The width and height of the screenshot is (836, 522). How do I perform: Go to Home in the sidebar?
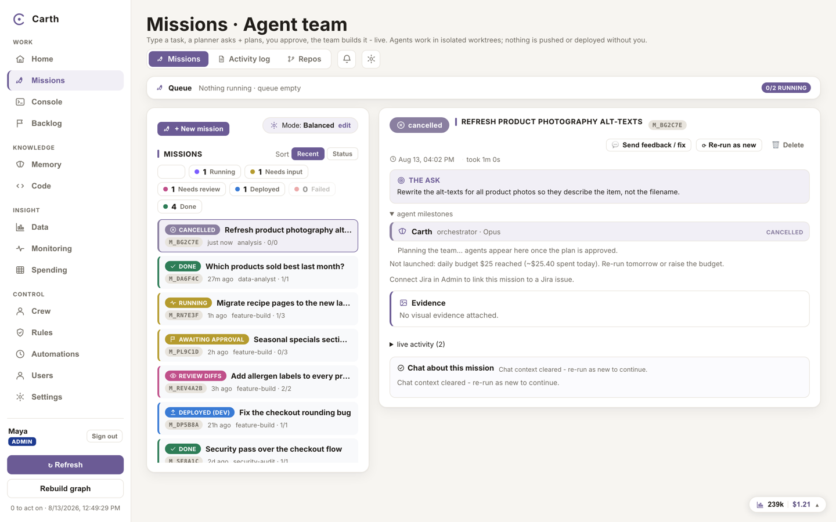point(65,59)
